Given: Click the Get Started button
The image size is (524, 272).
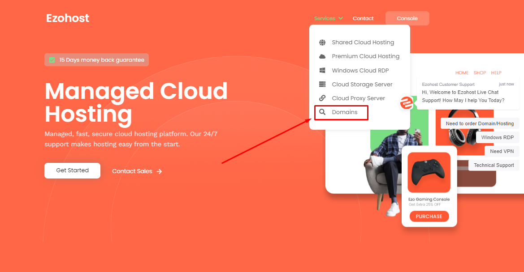Looking at the screenshot, I should pyautogui.click(x=72, y=170).
